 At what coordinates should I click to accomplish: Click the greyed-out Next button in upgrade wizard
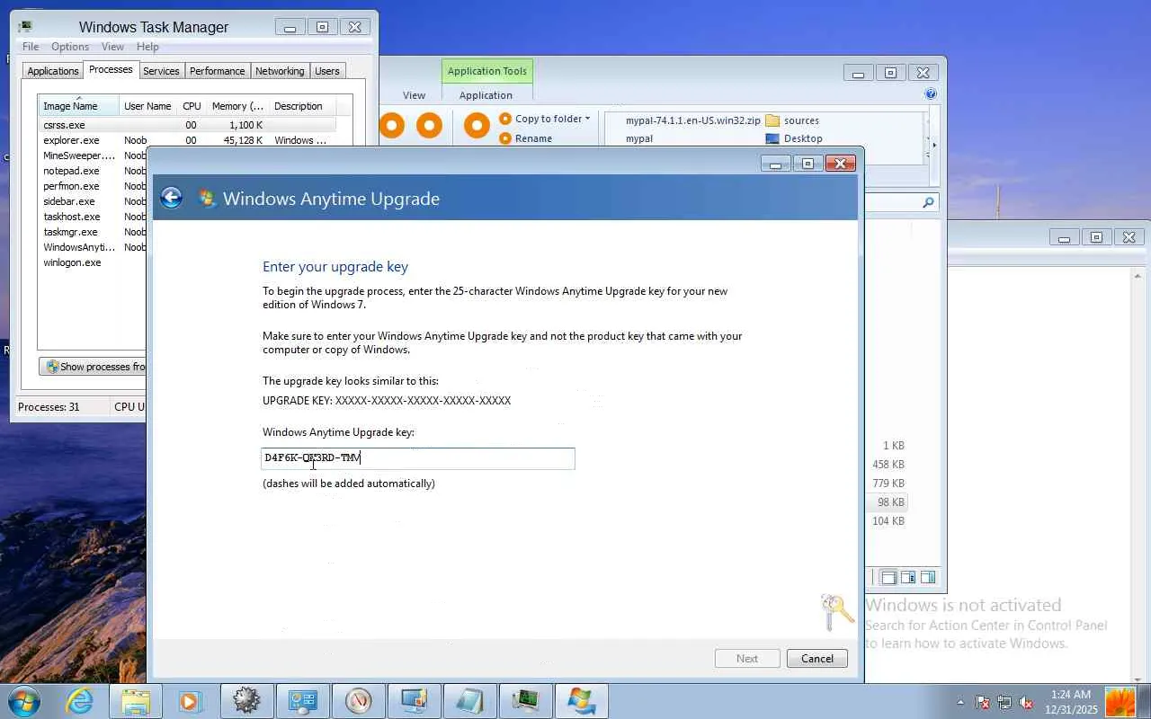coord(747,659)
